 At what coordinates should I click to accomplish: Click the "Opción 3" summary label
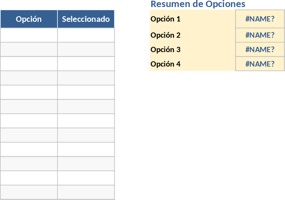(x=165, y=50)
